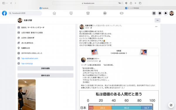Open 岩田松雄 avatar in shared post
The image size is (176, 110).
pyautogui.click(x=83, y=60)
